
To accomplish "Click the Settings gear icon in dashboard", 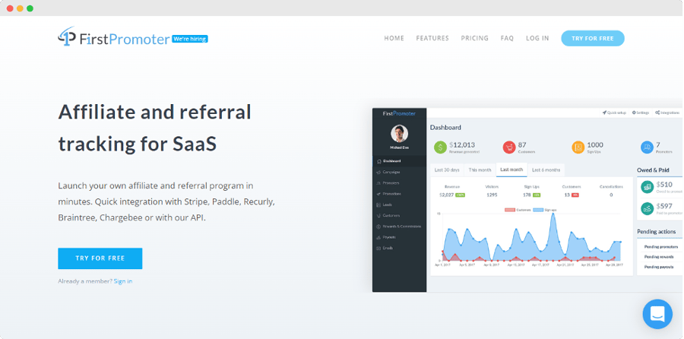I will point(634,112).
